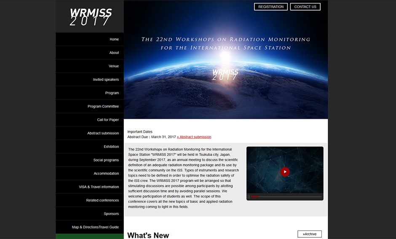The height and width of the screenshot is (239, 396).
Task: Seek along the video progress bar
Action: [x=286, y=196]
